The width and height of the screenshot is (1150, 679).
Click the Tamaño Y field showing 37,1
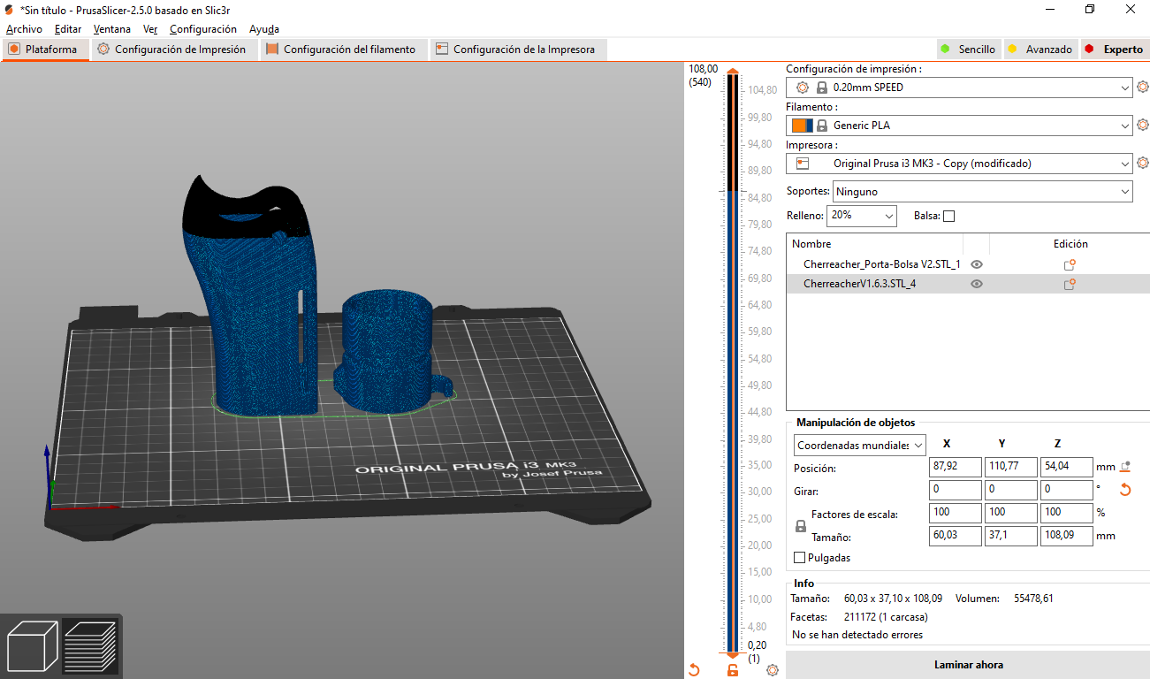click(1011, 536)
